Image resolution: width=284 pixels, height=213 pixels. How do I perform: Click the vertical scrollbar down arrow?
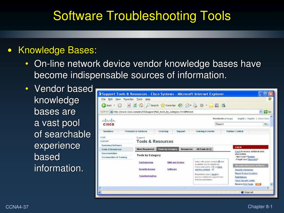point(271,184)
